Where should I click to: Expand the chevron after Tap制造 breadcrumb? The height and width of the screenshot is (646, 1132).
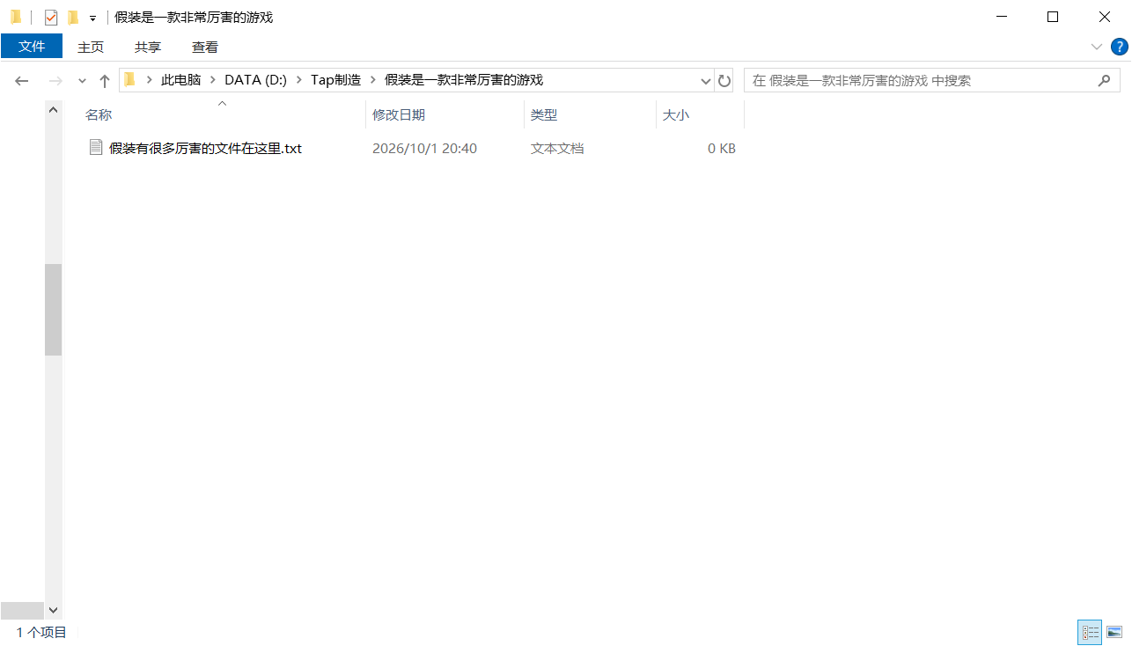[372, 80]
